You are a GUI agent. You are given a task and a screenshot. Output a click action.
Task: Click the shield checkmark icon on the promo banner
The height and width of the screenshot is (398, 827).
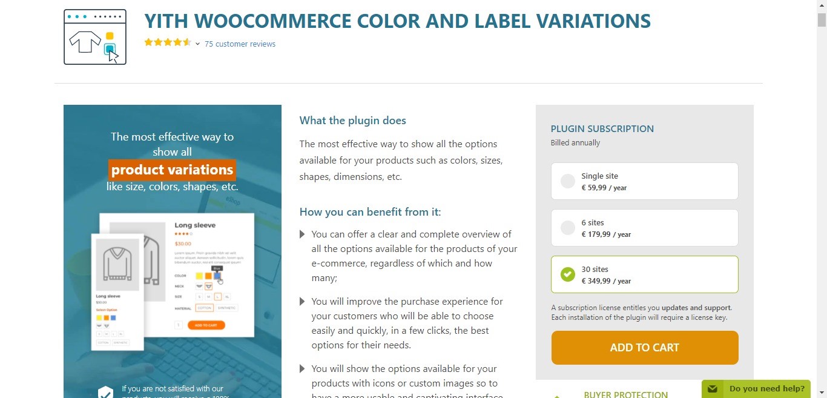pos(106,393)
